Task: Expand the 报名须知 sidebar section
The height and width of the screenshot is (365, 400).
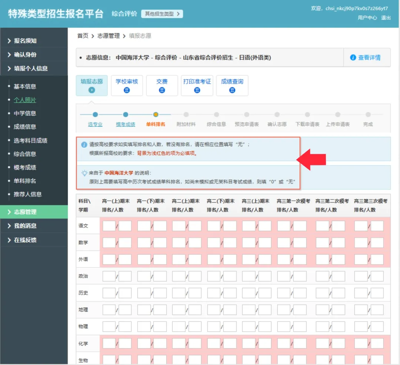Action: 34,41
